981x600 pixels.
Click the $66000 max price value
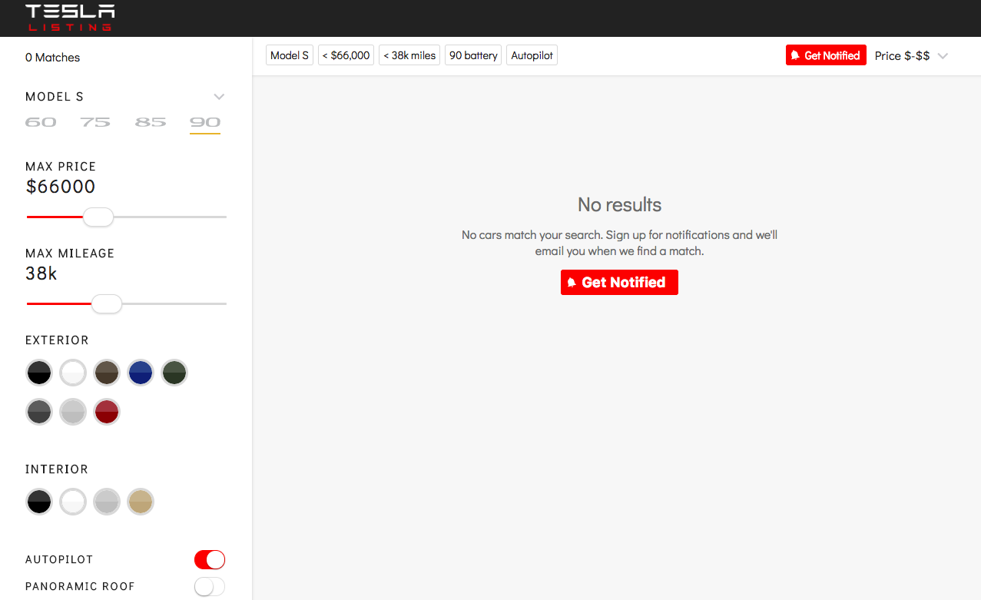point(61,187)
